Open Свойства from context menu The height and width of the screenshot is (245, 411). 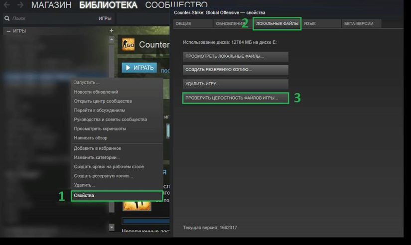point(117,196)
